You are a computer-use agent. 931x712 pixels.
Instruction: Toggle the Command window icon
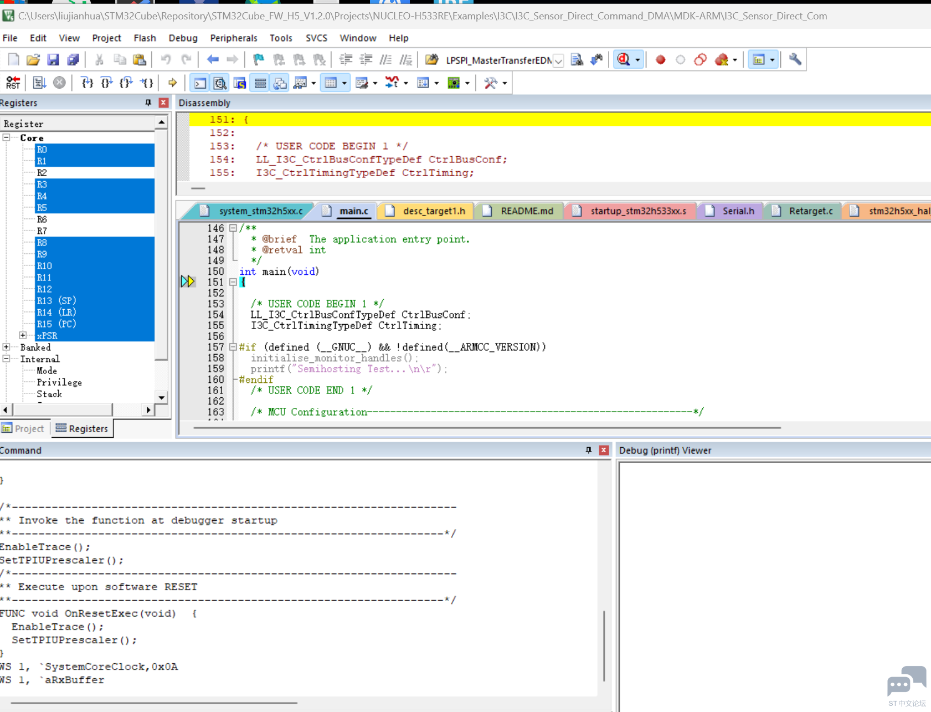pyautogui.click(x=200, y=83)
